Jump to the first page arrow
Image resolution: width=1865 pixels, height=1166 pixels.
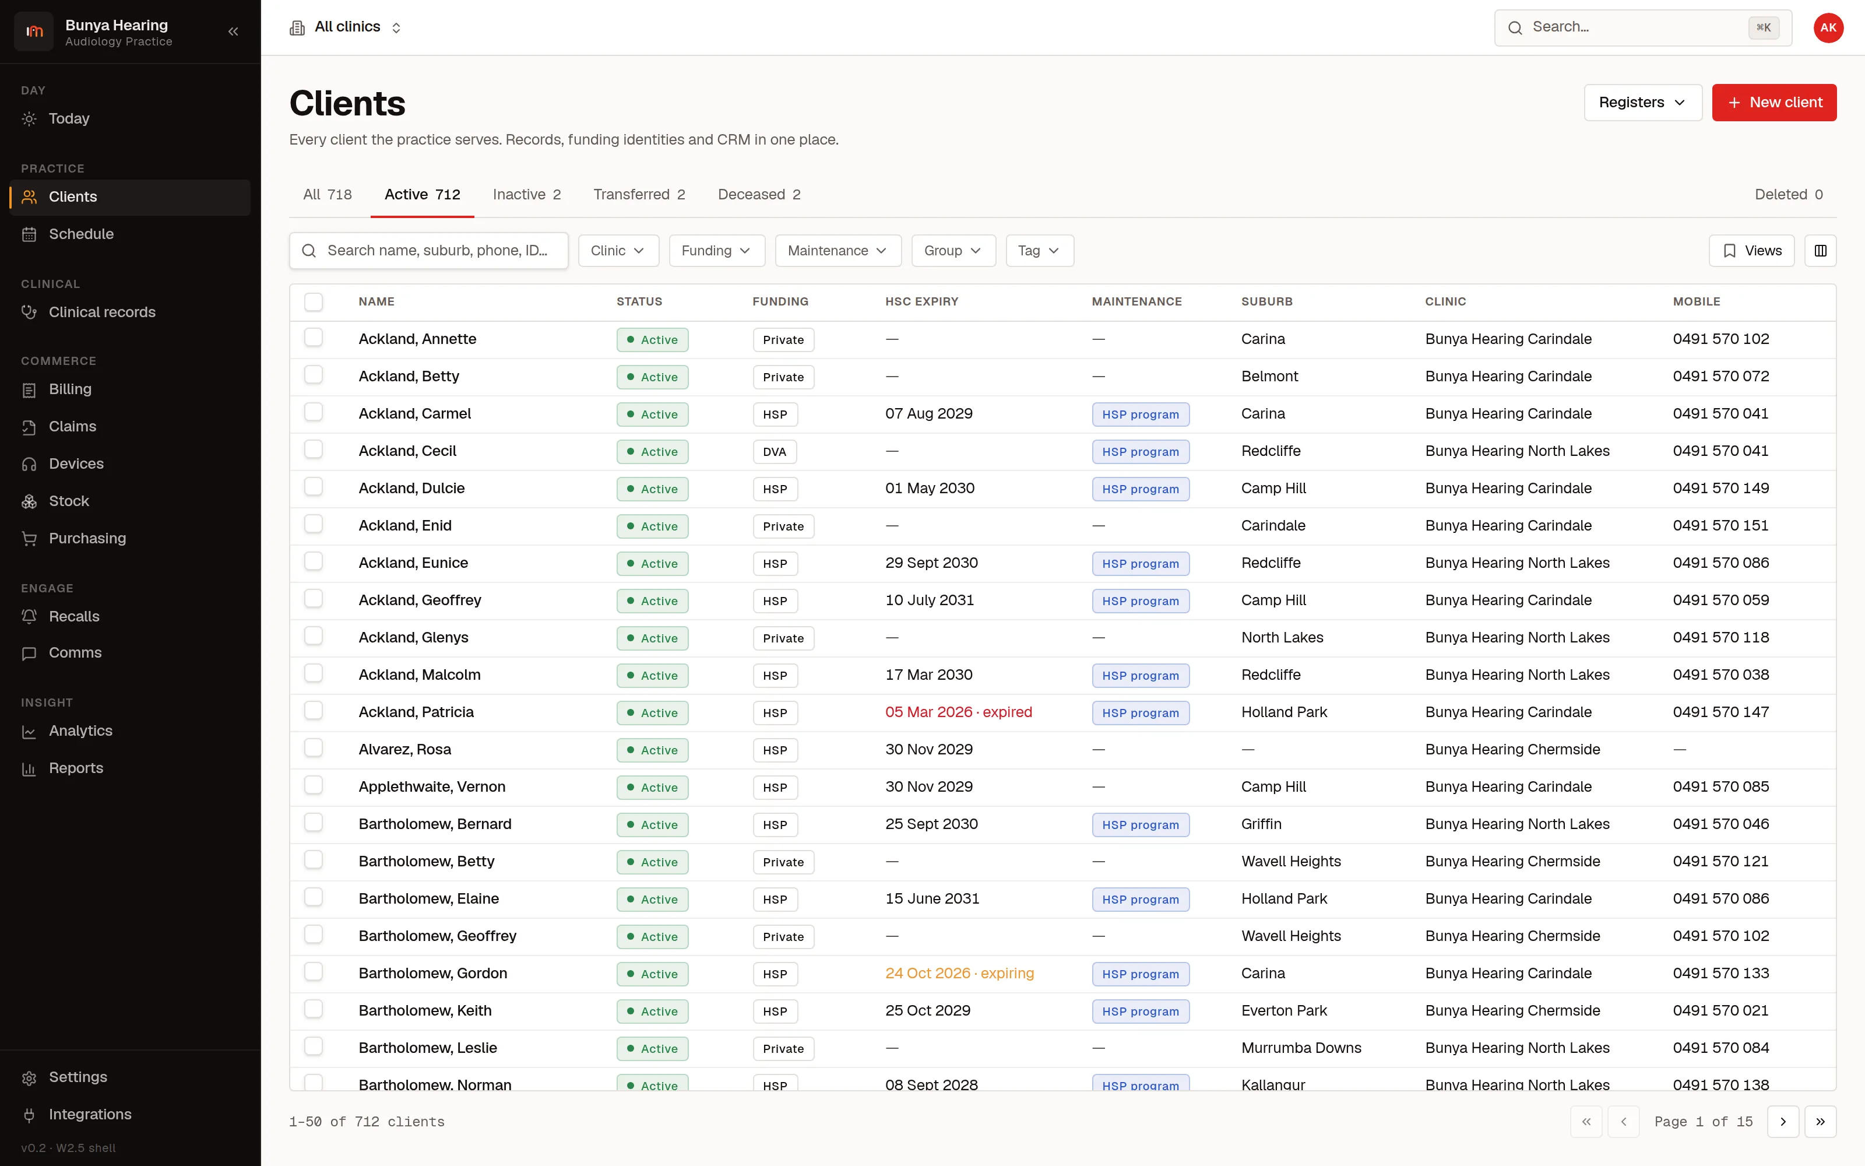pyautogui.click(x=1586, y=1121)
